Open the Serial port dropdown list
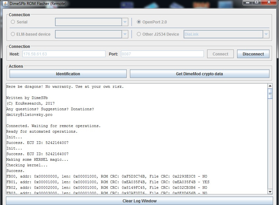279x205 pixels. coord(125,22)
